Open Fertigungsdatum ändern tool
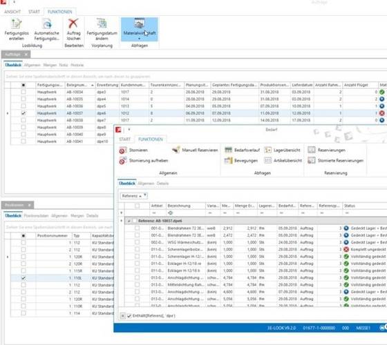The image size is (387, 345). point(102,29)
